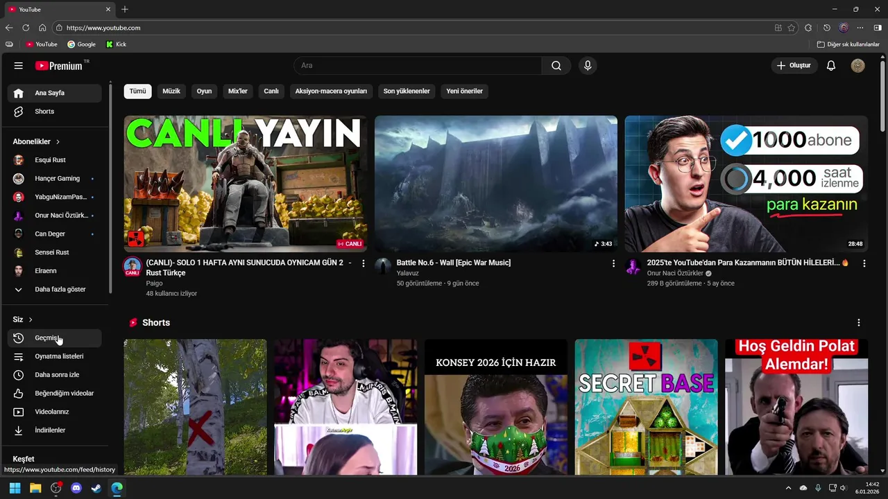Open Geçmiş history page
888x499 pixels.
(55, 338)
